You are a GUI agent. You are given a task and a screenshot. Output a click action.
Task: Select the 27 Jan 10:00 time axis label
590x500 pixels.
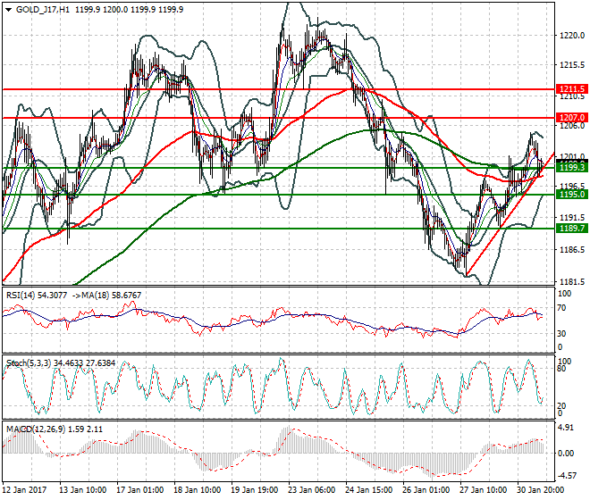click(x=483, y=490)
